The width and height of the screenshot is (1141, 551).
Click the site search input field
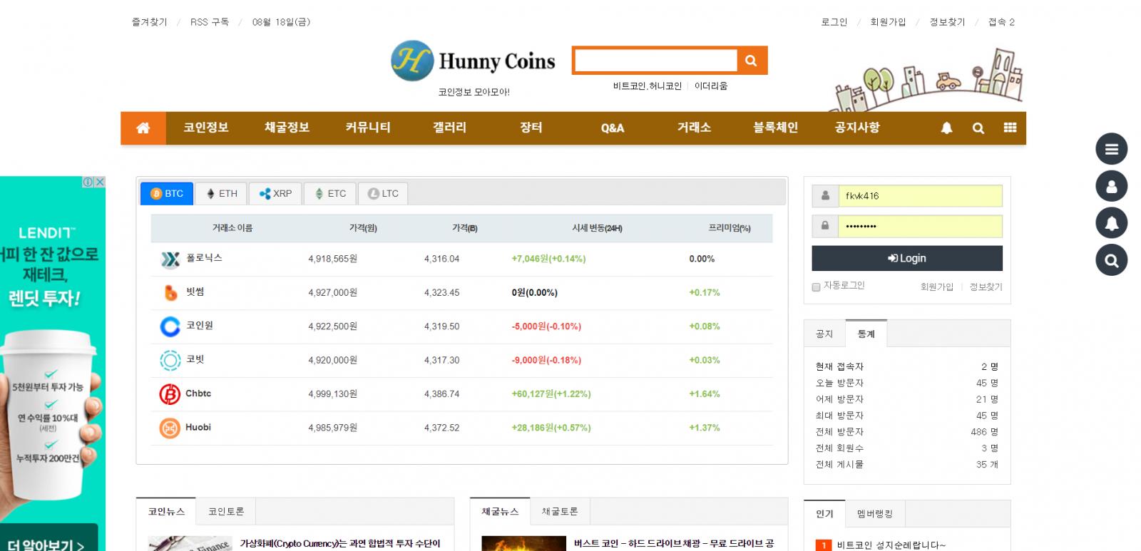click(655, 61)
